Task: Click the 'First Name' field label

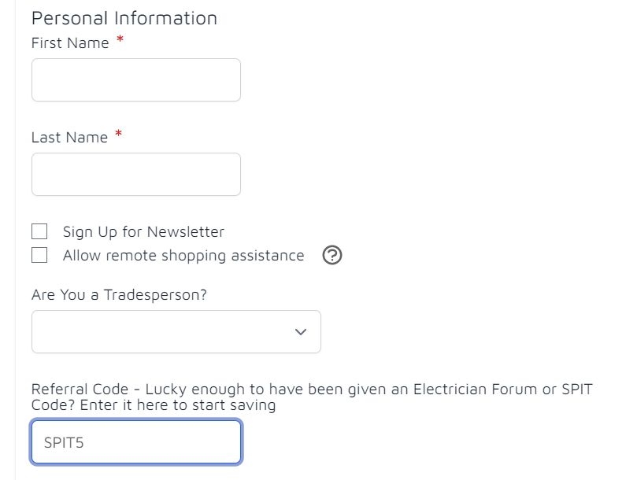Action: (x=70, y=43)
